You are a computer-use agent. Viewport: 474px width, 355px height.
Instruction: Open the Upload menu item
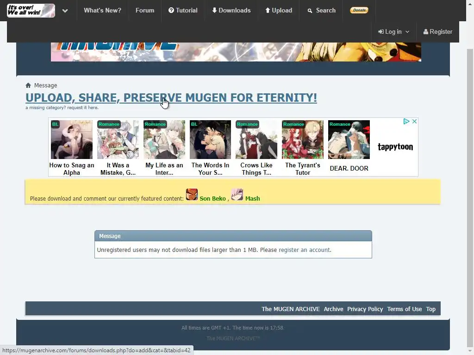click(x=278, y=10)
